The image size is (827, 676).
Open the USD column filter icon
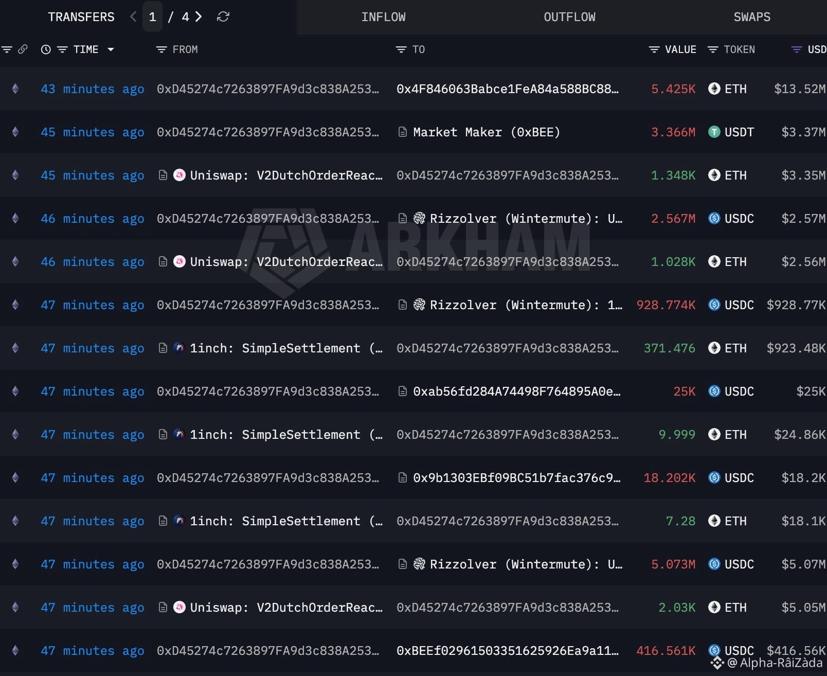(x=797, y=49)
